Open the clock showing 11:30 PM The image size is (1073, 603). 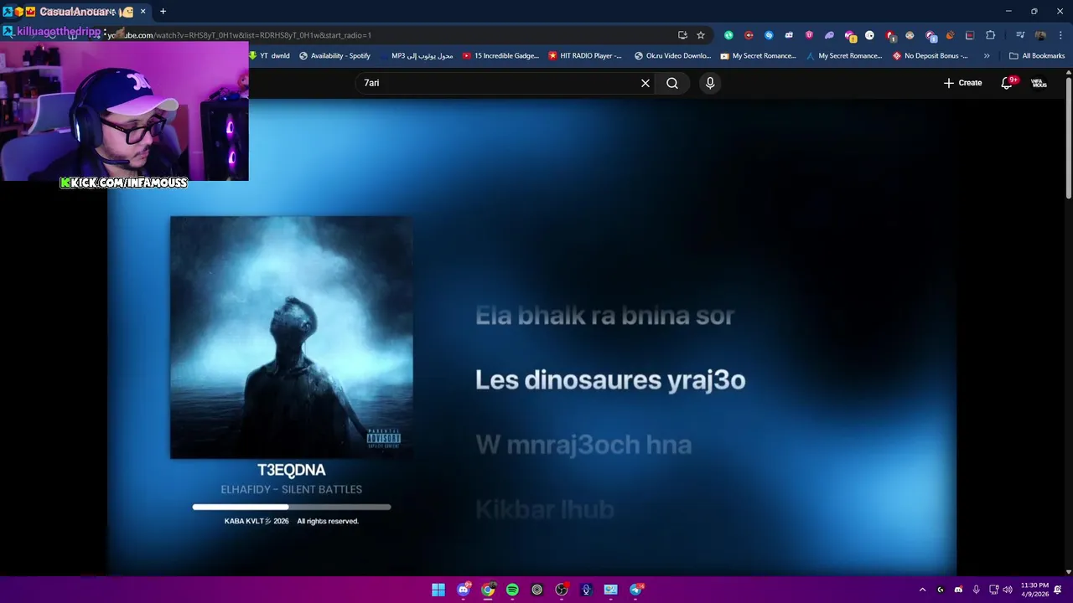[x=1034, y=590]
